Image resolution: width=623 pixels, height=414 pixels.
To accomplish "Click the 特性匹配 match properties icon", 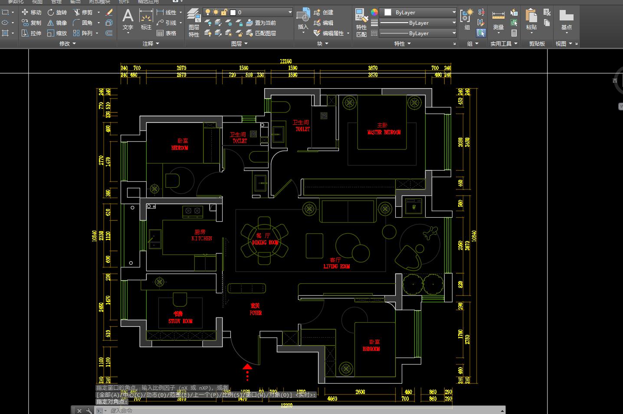I will click(361, 23).
